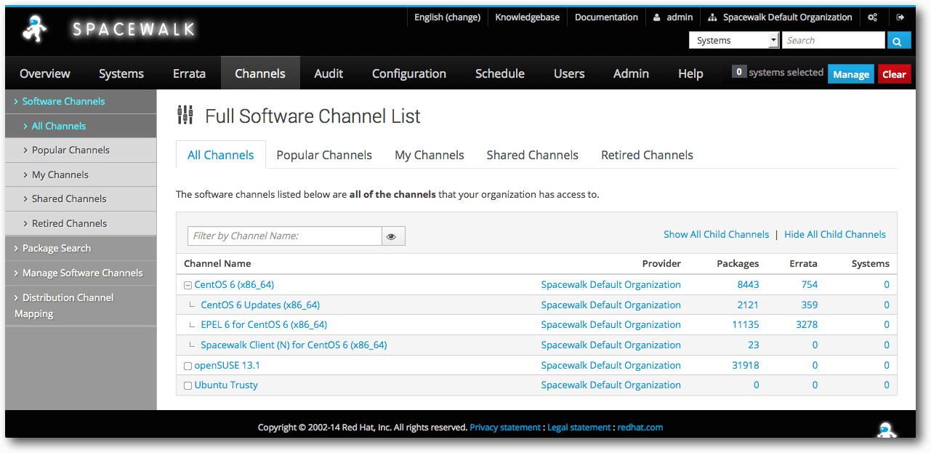Viewport: 931px width, 453px height.
Task: Open the Errata menu
Action: [189, 73]
